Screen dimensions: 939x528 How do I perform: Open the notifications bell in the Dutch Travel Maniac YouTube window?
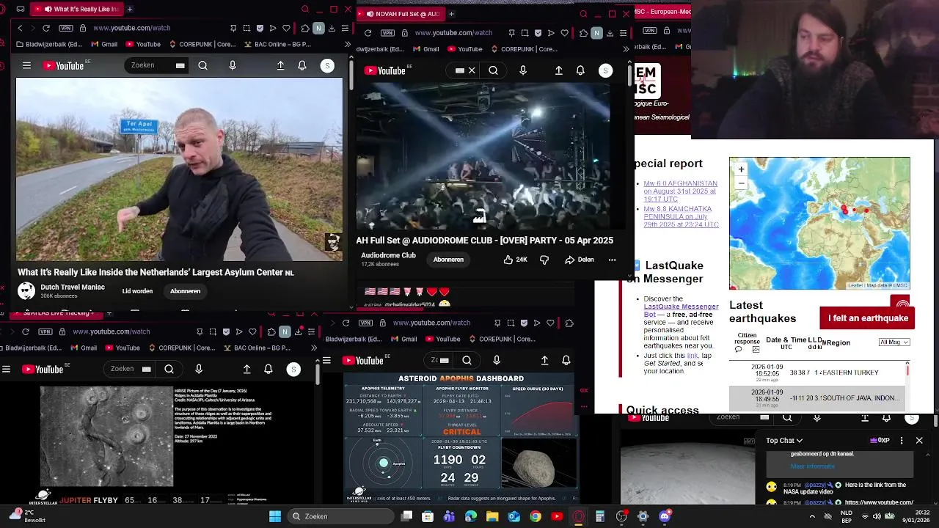click(x=302, y=65)
